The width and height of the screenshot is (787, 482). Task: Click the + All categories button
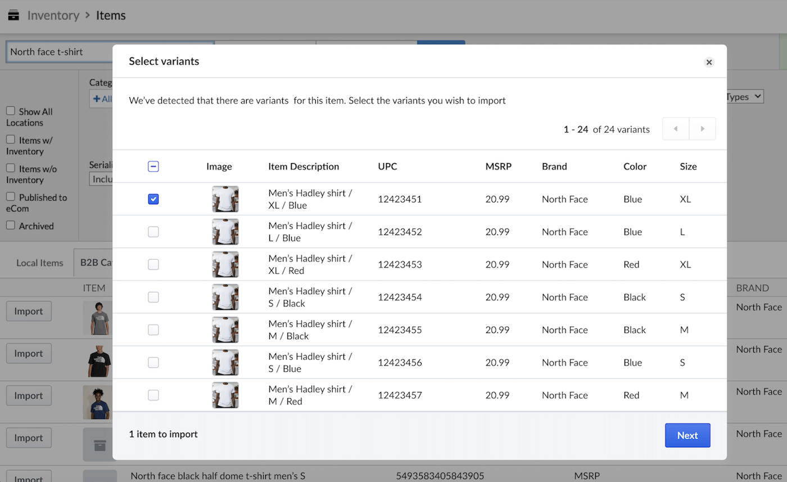[101, 99]
